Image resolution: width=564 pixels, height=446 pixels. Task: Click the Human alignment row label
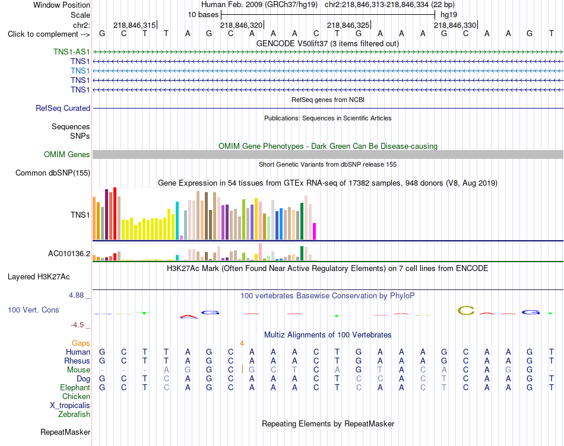[78, 352]
